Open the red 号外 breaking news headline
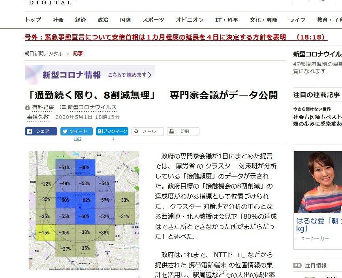Image resolution: width=342 pixels, height=278 pixels. (176, 37)
